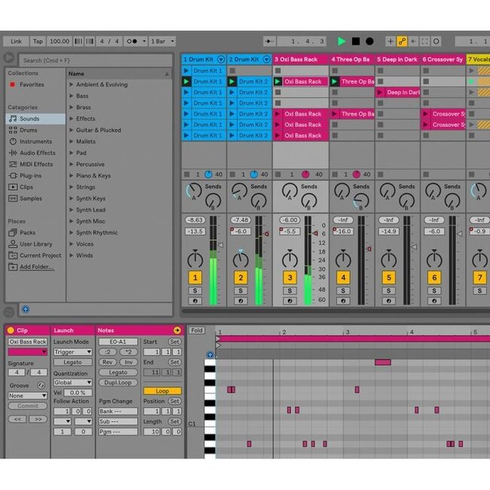Image resolution: width=490 pixels, height=490 pixels.
Task: Open the Plug-ins category
Action: [35, 176]
